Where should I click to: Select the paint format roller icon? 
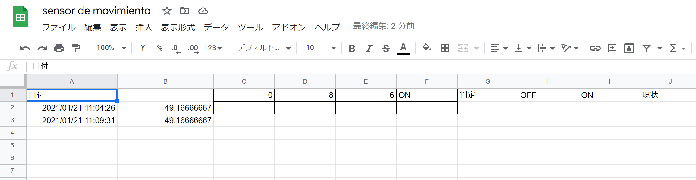click(x=76, y=48)
